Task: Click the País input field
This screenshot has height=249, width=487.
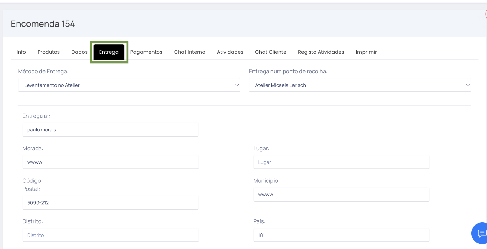Action: pyautogui.click(x=341, y=235)
